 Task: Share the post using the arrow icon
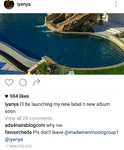[x=37, y=82]
